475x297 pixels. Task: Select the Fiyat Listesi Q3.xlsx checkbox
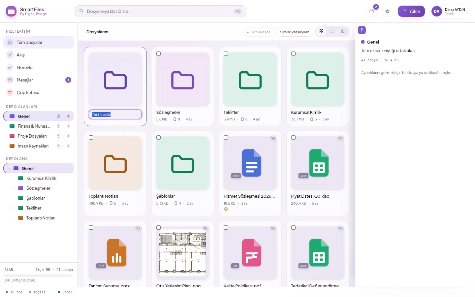293,137
